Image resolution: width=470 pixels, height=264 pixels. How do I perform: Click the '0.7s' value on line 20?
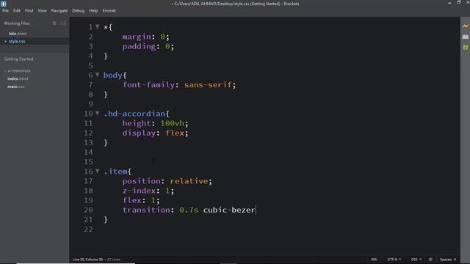[x=189, y=210]
